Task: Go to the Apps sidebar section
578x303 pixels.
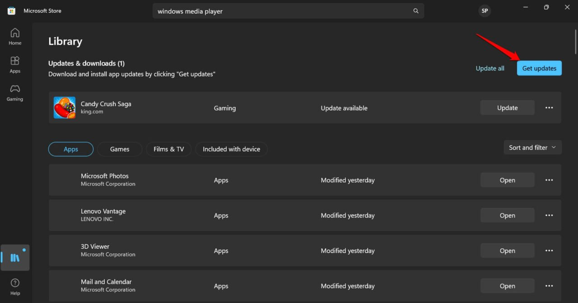Action: (x=15, y=65)
